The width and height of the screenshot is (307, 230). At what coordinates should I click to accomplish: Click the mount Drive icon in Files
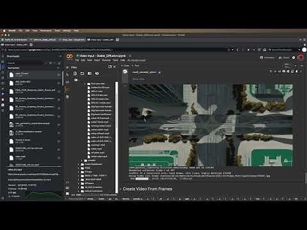click(90, 73)
